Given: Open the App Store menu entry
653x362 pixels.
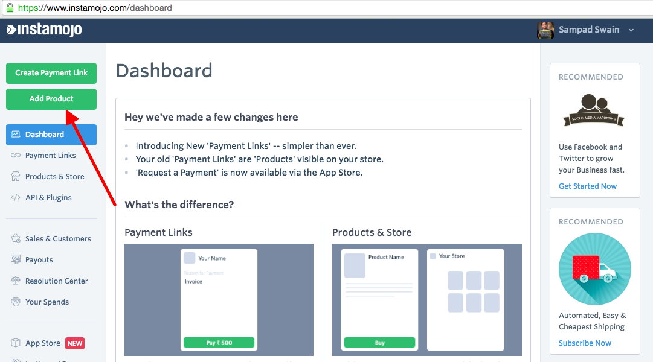Looking at the screenshot, I should [x=43, y=343].
